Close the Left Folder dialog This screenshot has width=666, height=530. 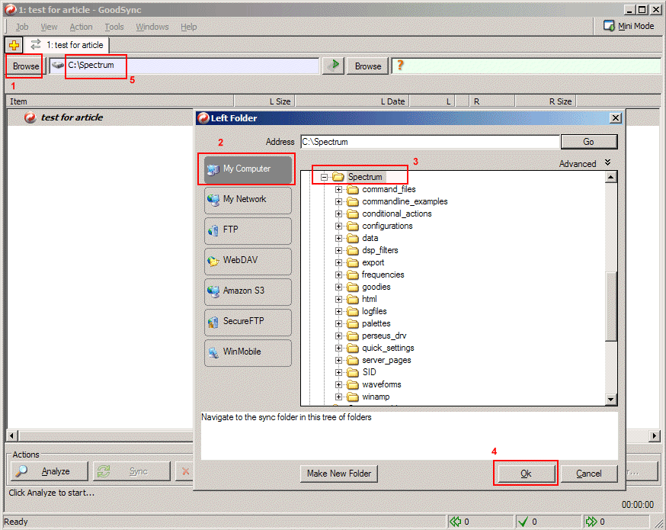616,117
